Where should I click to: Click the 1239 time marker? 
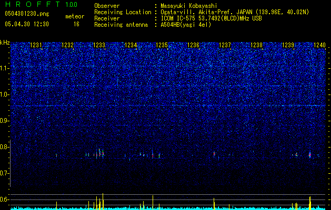pos(288,45)
